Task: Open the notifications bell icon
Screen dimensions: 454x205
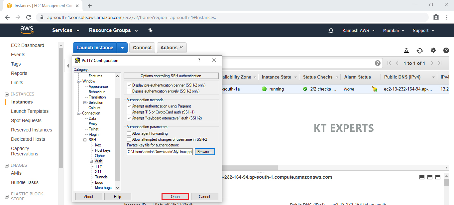Action: (x=331, y=30)
